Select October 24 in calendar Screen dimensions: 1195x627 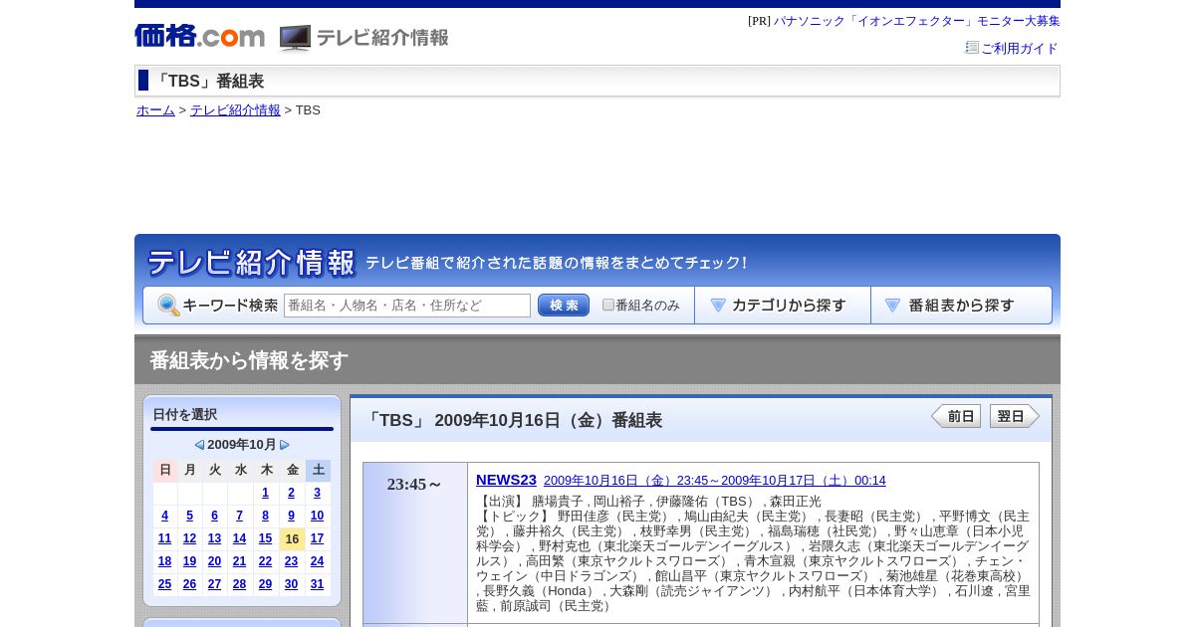click(x=318, y=561)
